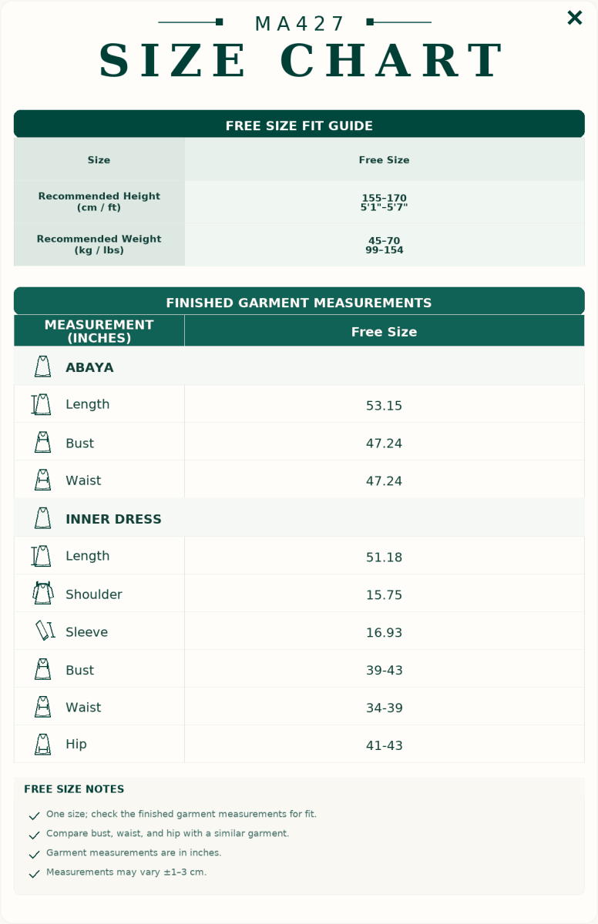Image resolution: width=598 pixels, height=924 pixels.
Task: Click the inner dress Waist value 34-39
Action: (x=384, y=708)
